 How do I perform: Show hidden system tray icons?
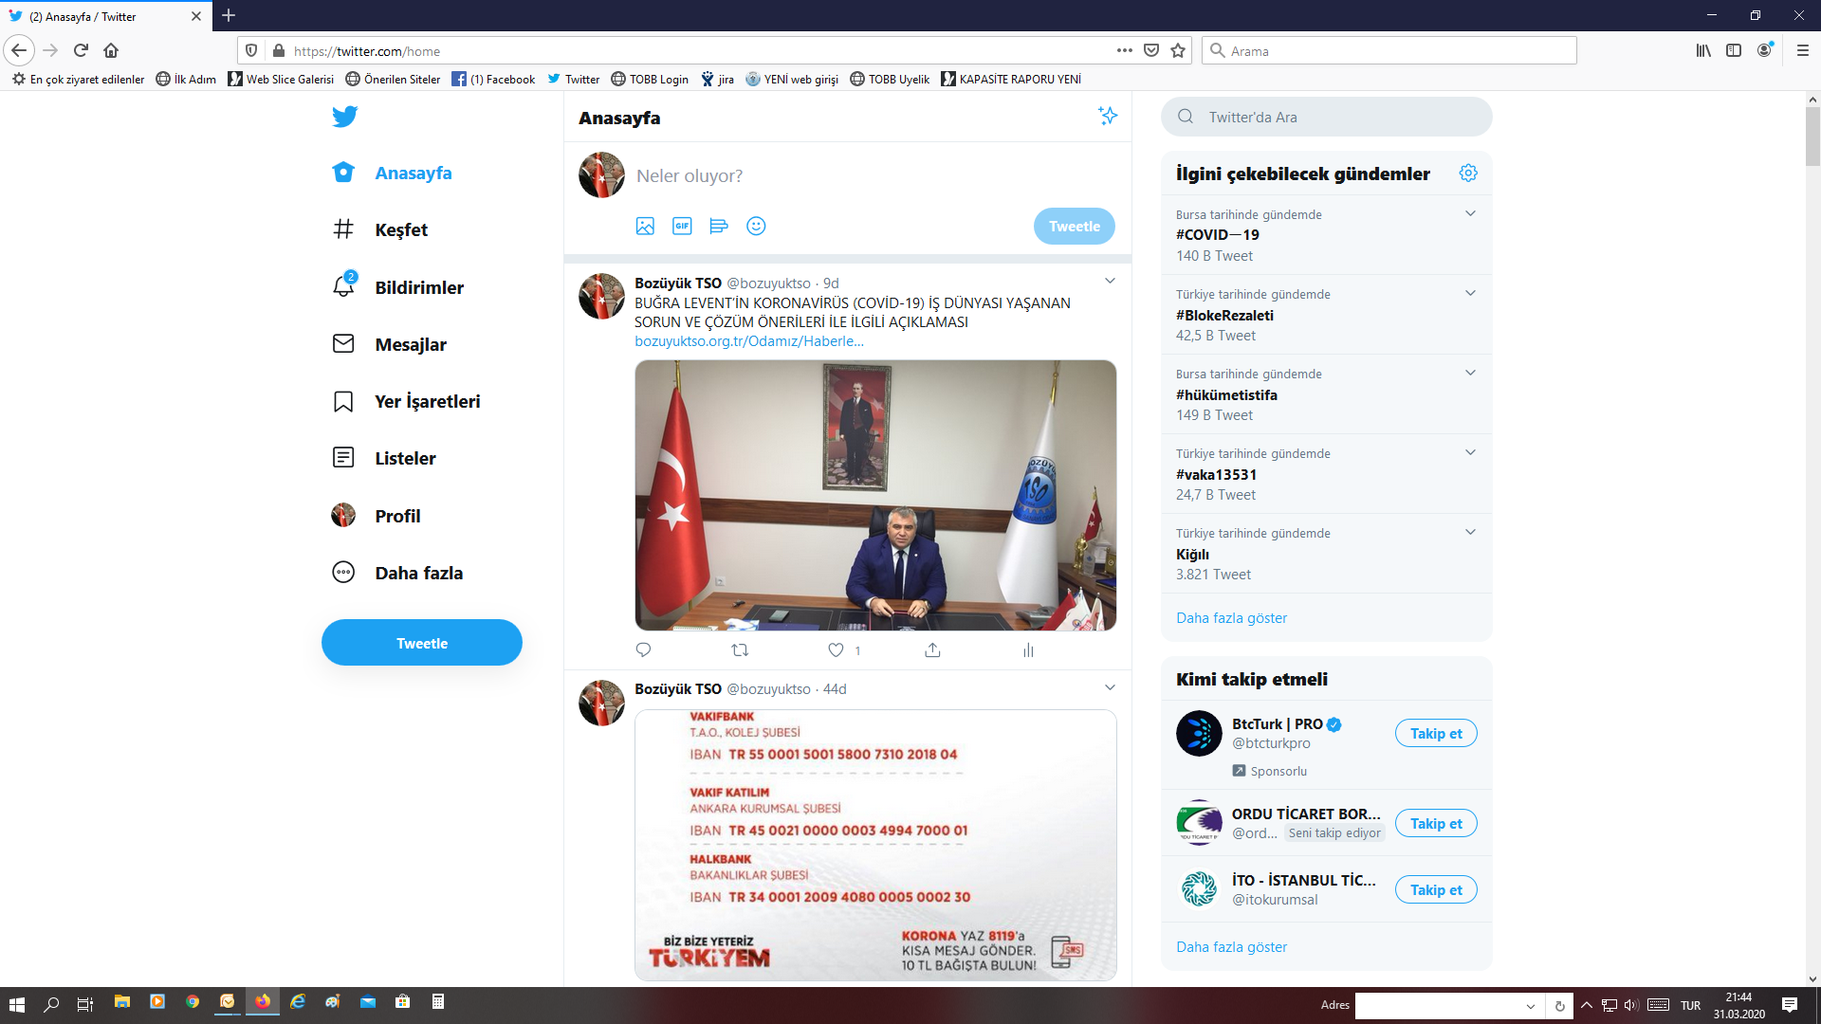click(x=1586, y=1005)
